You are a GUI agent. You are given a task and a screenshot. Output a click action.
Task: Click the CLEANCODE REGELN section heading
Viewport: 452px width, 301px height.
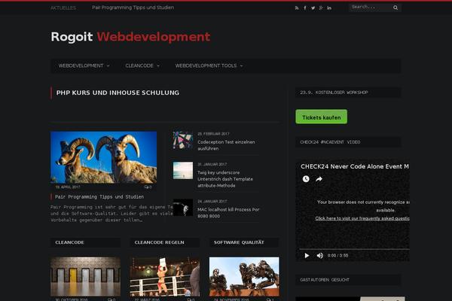pos(159,242)
